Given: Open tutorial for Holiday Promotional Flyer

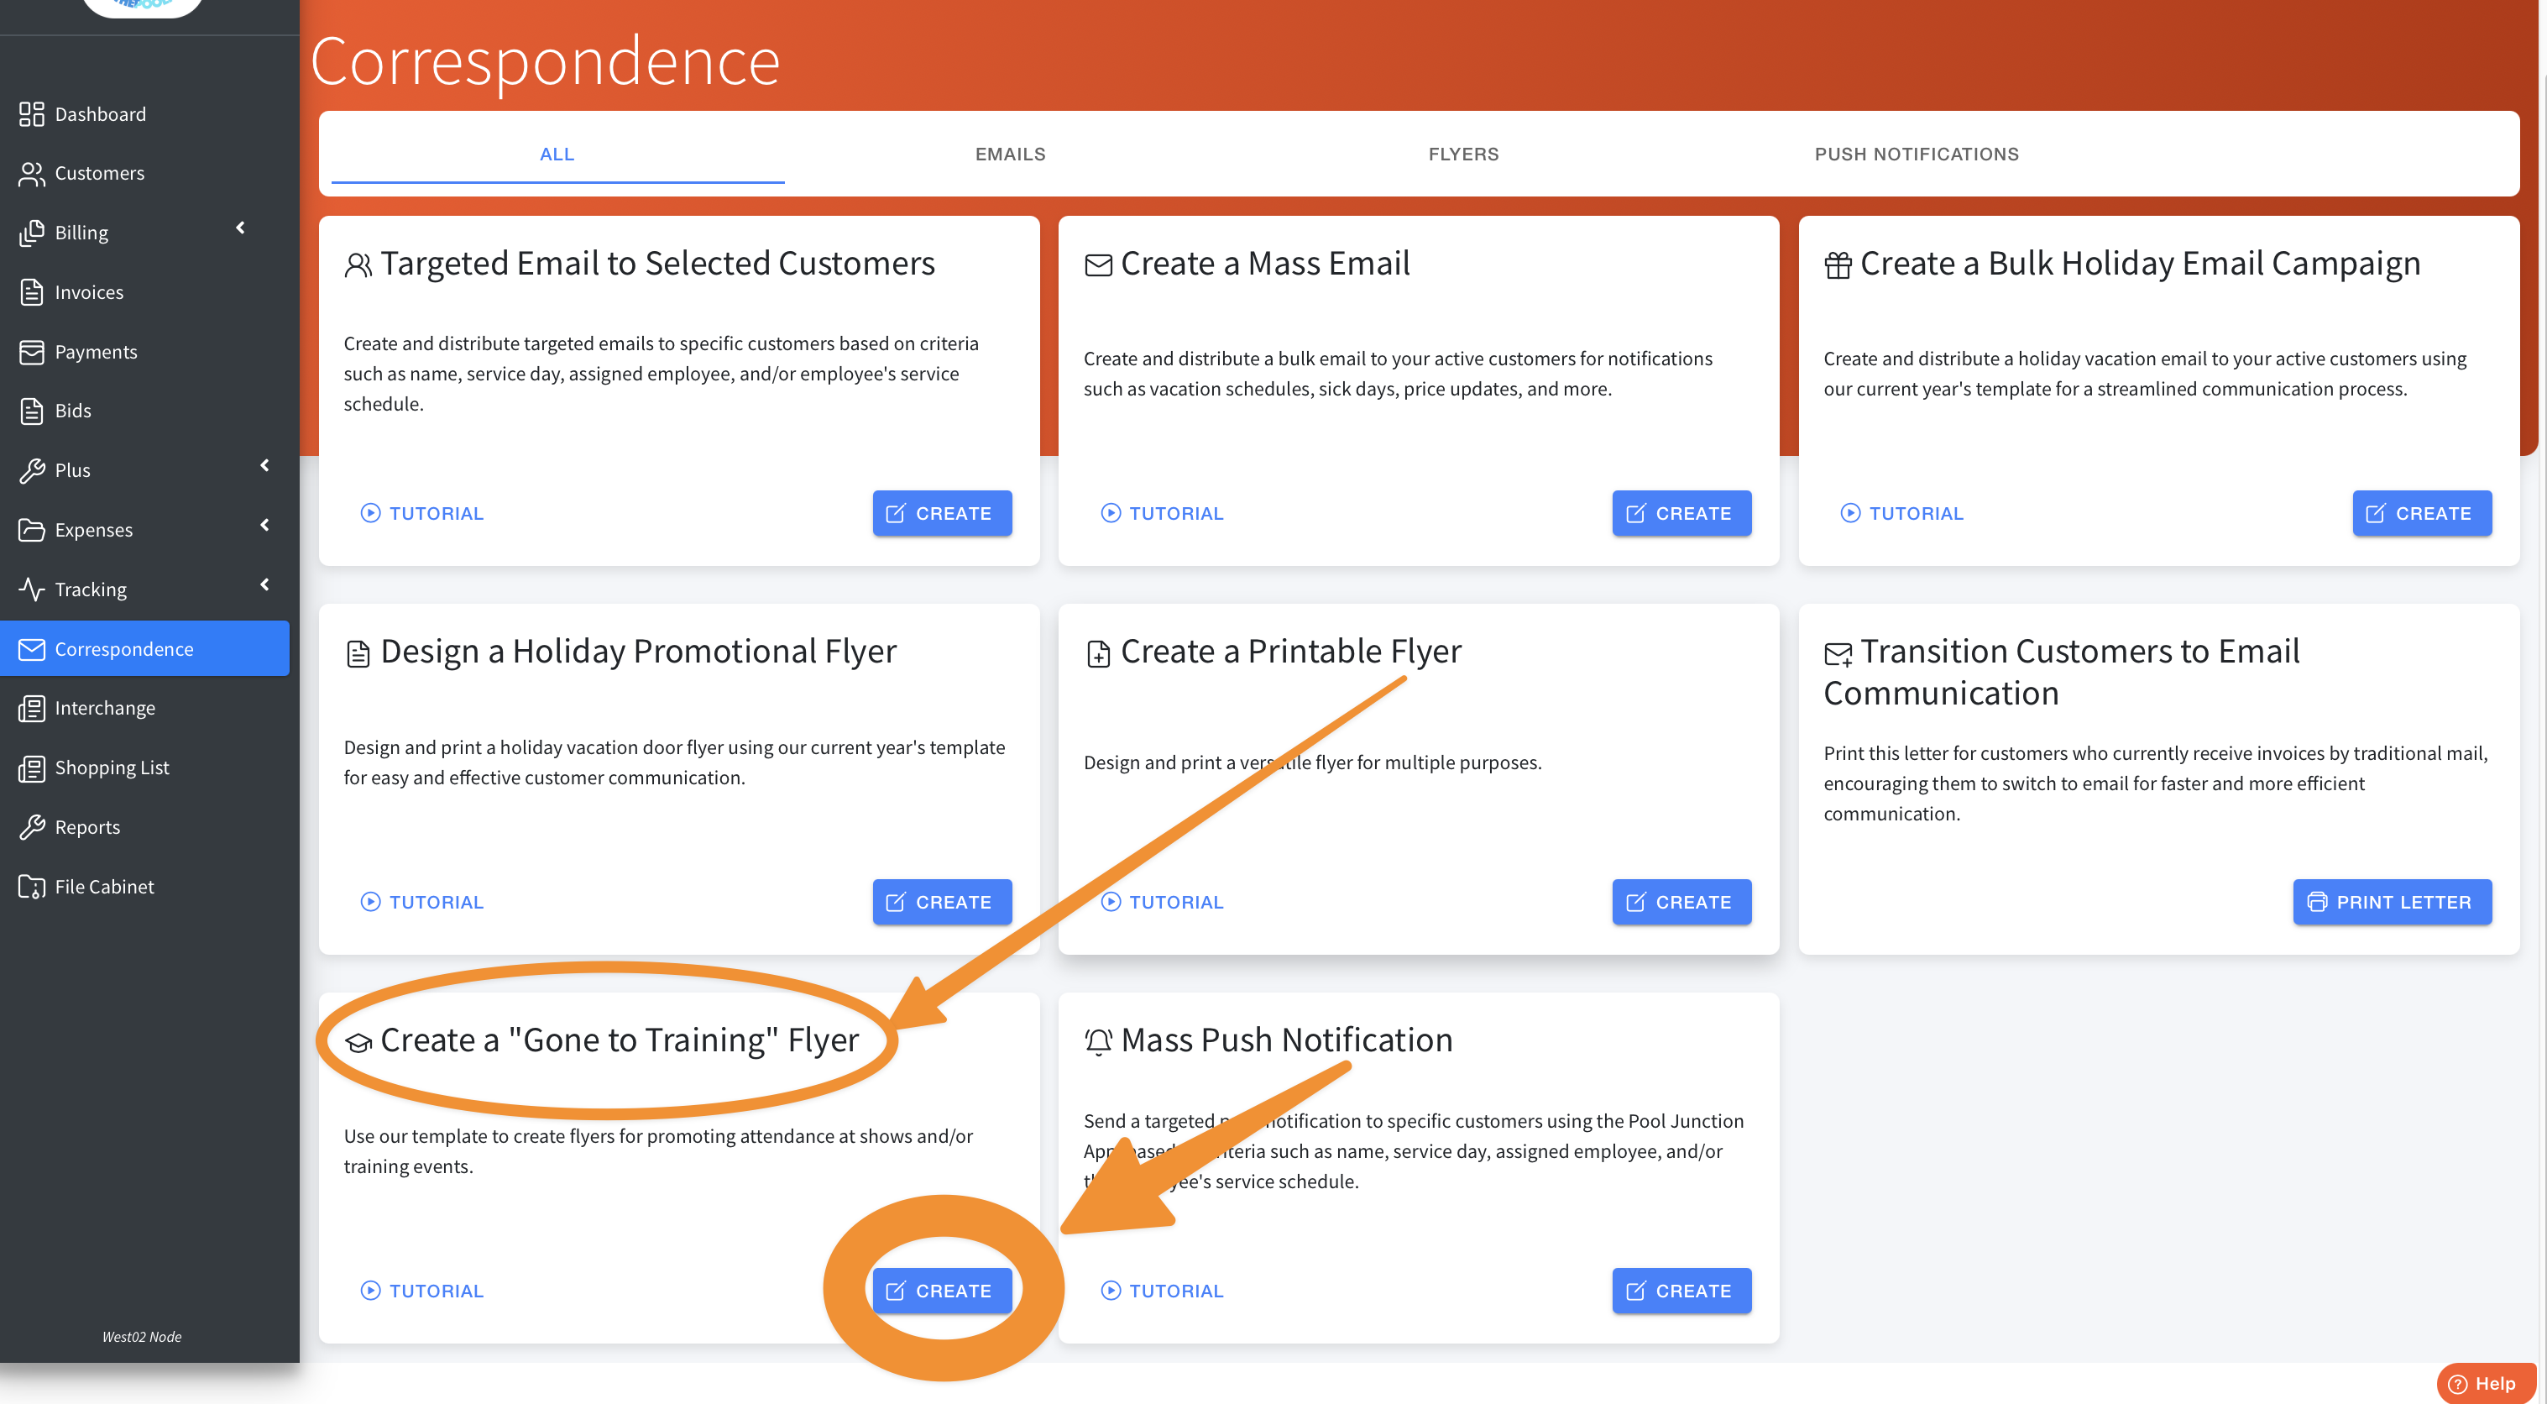Looking at the screenshot, I should pos(422,902).
